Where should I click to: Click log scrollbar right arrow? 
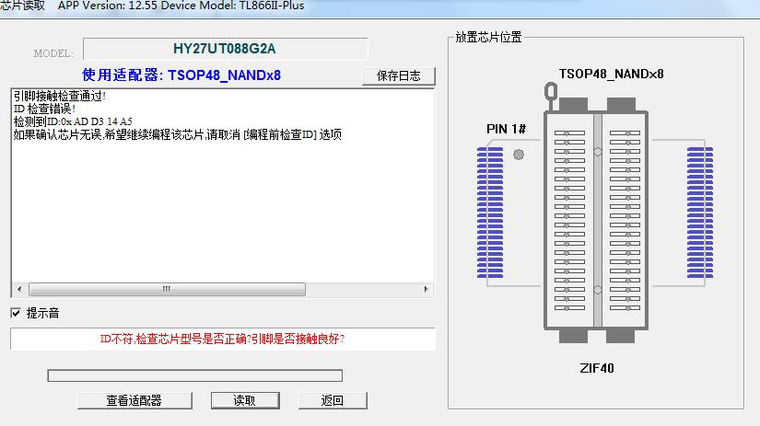(427, 289)
